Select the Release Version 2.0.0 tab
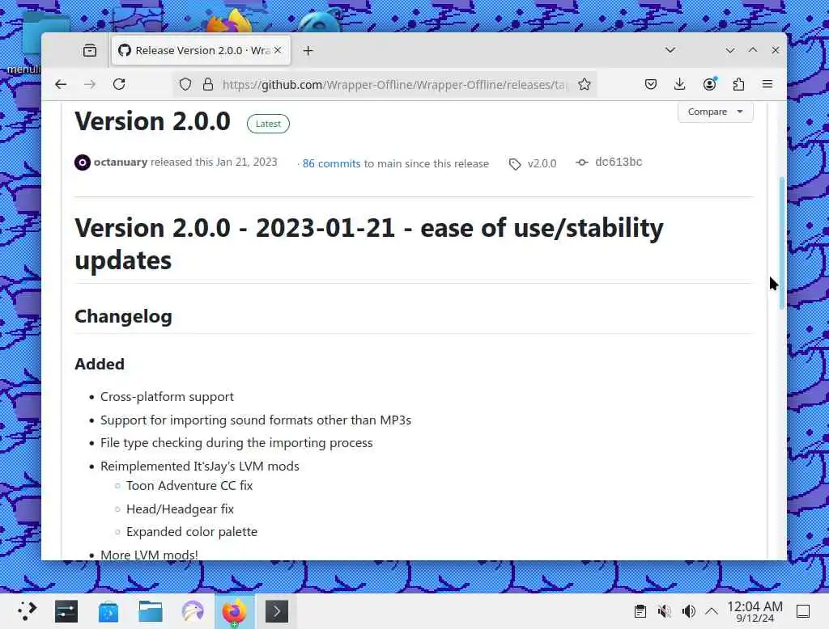Viewport: 829px width, 629px height. 201,50
